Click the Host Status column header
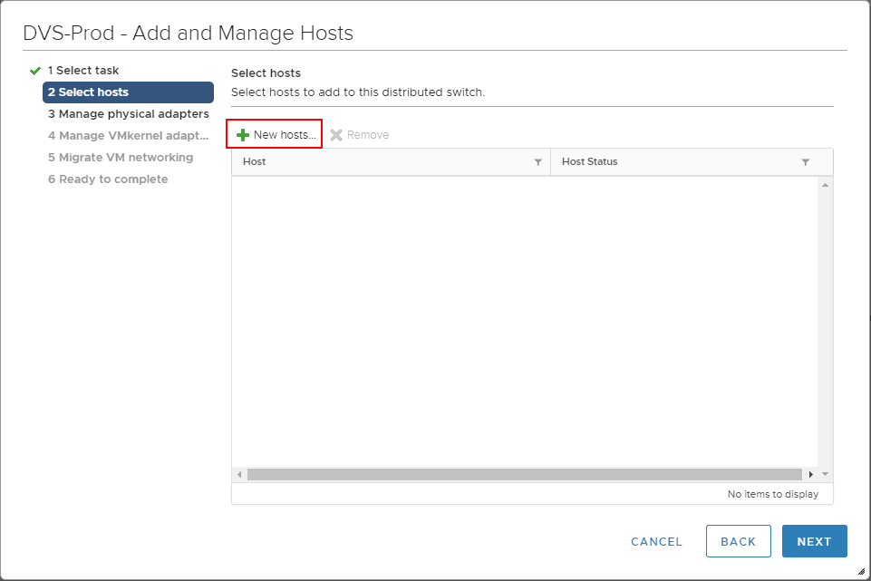The height and width of the screenshot is (581, 871). 587,161
